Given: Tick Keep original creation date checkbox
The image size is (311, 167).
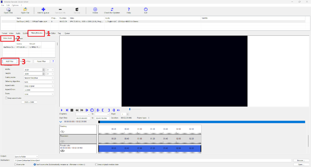Looking at the screenshot, I should click(96, 165).
